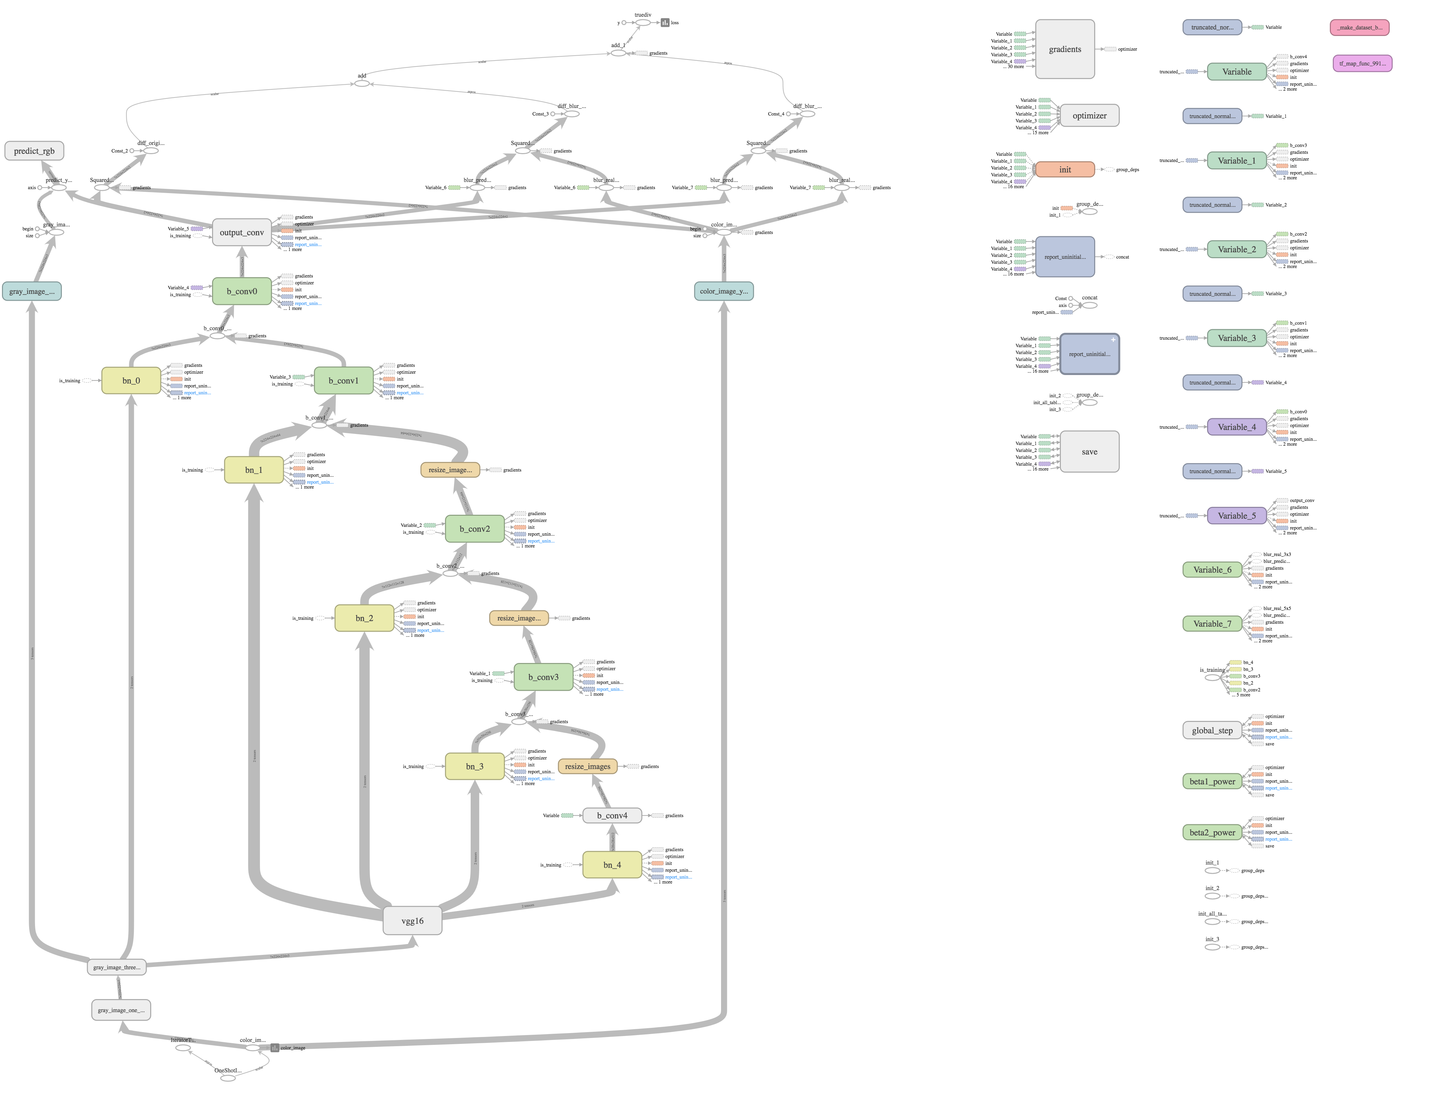Click the init_all_tables op ellipse
Viewport: 1429px width, 1109px height.
point(1212,921)
